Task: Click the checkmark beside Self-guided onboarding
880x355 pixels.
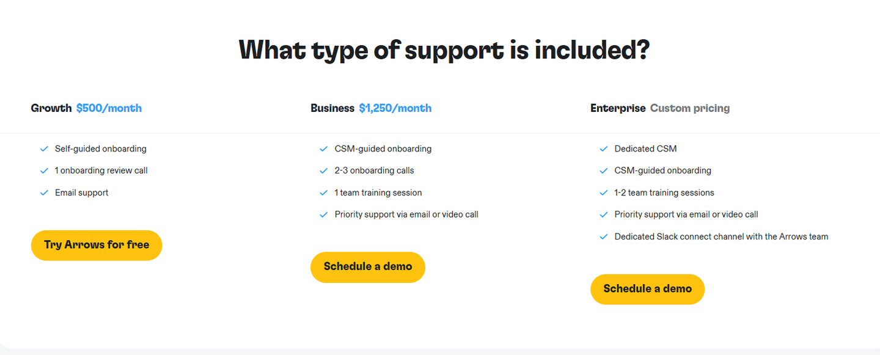Action: pos(44,149)
